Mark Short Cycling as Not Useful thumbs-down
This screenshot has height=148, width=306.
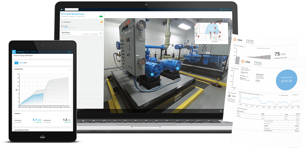pos(90,34)
